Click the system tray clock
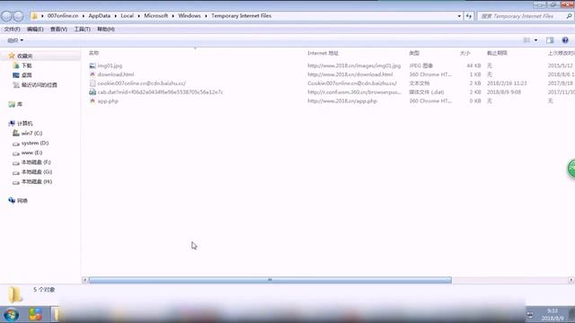This screenshot has width=575, height=323. pos(553,315)
